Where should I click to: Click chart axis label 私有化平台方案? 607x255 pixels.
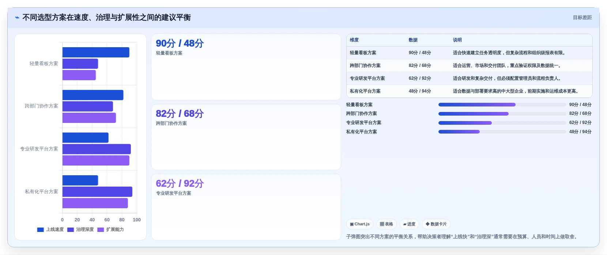click(x=41, y=192)
